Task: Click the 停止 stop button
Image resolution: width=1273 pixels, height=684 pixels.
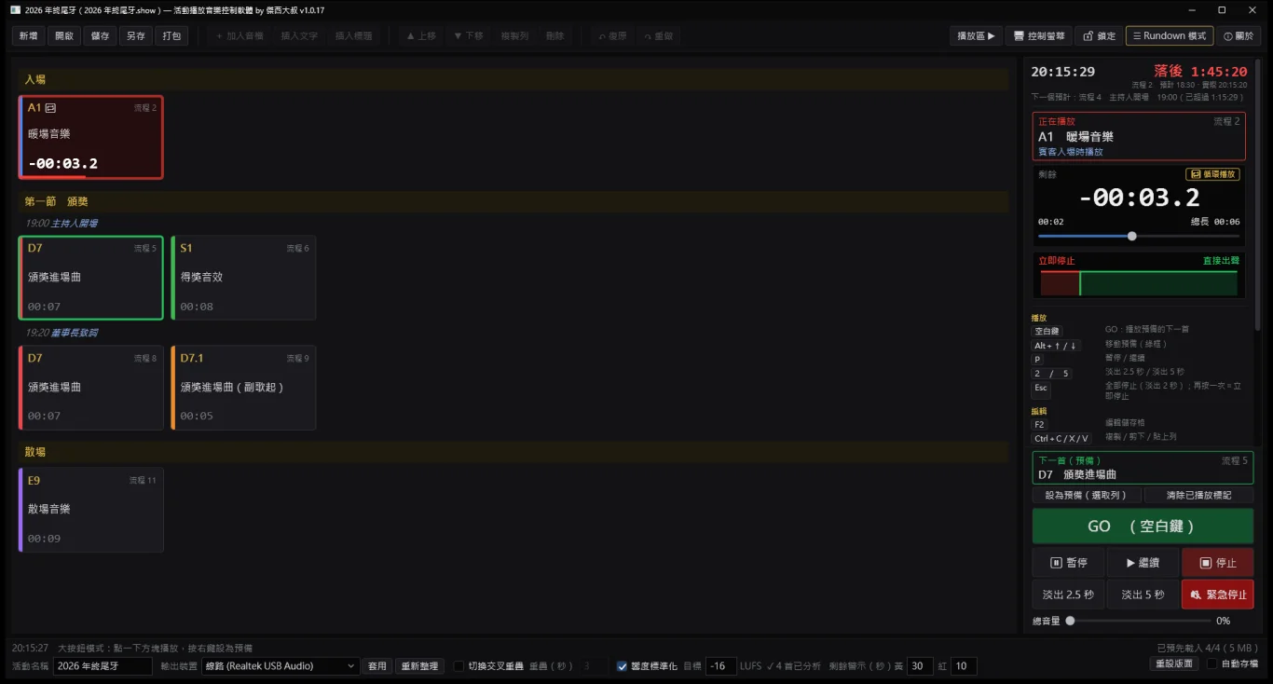Action: click(x=1217, y=563)
